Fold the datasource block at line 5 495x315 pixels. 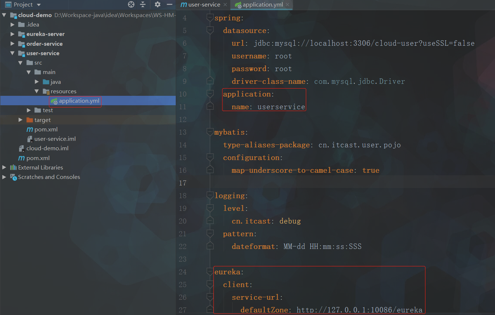(210, 30)
